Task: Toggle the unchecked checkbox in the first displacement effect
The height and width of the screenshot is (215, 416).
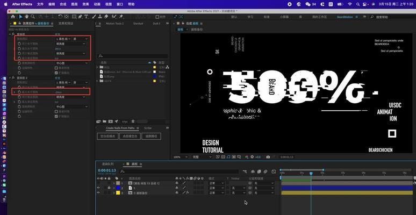Action: coord(56,68)
